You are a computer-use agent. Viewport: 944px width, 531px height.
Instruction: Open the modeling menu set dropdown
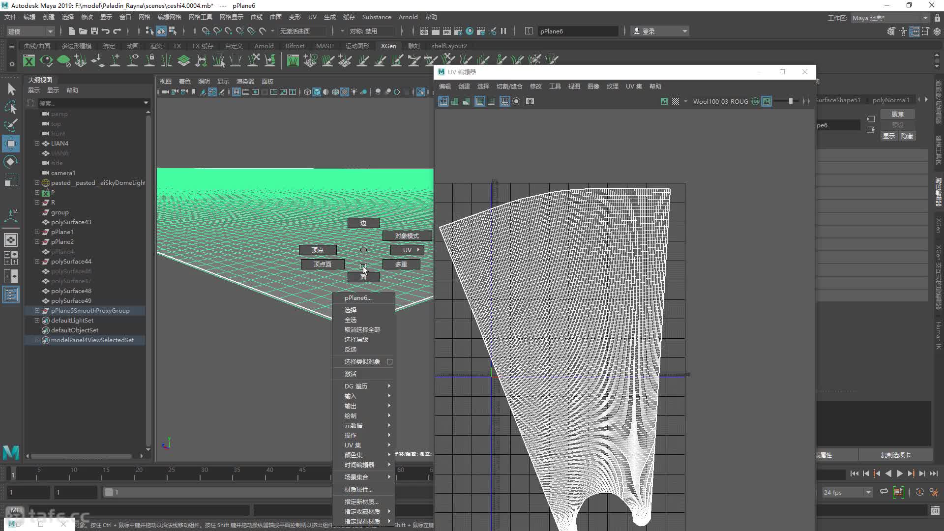(x=30, y=31)
